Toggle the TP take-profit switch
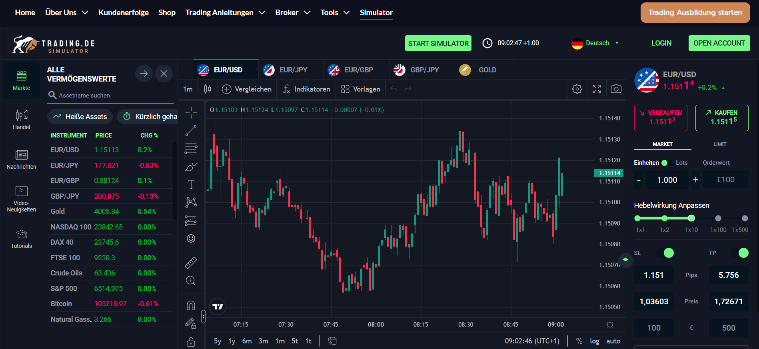Image resolution: width=759 pixels, height=349 pixels. coord(740,253)
